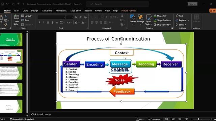Switch to Slide Sorter view icon

point(173,119)
